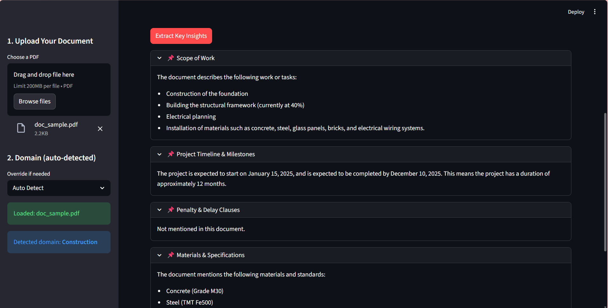Click the Detected domain: Construction banner
This screenshot has height=308, width=608.
point(59,242)
